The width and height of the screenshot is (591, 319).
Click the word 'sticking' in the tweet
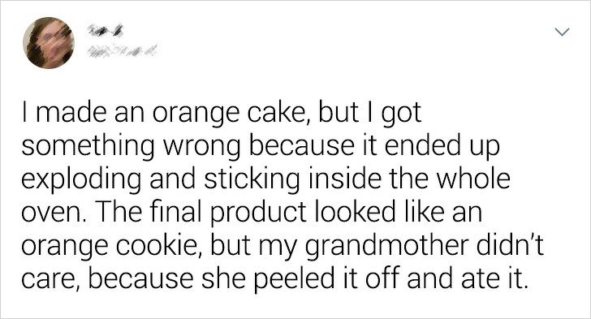coord(252,180)
